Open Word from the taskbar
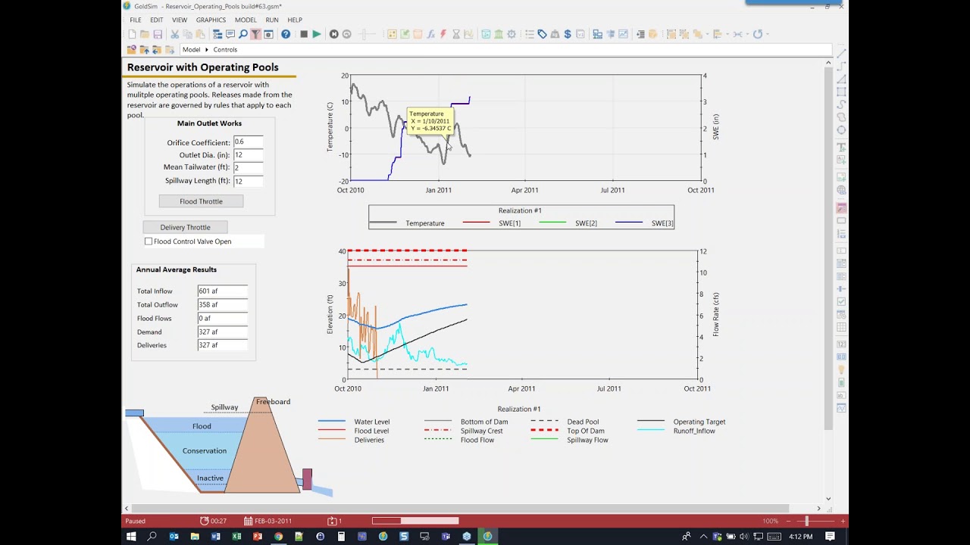The image size is (970, 545). pos(215,537)
